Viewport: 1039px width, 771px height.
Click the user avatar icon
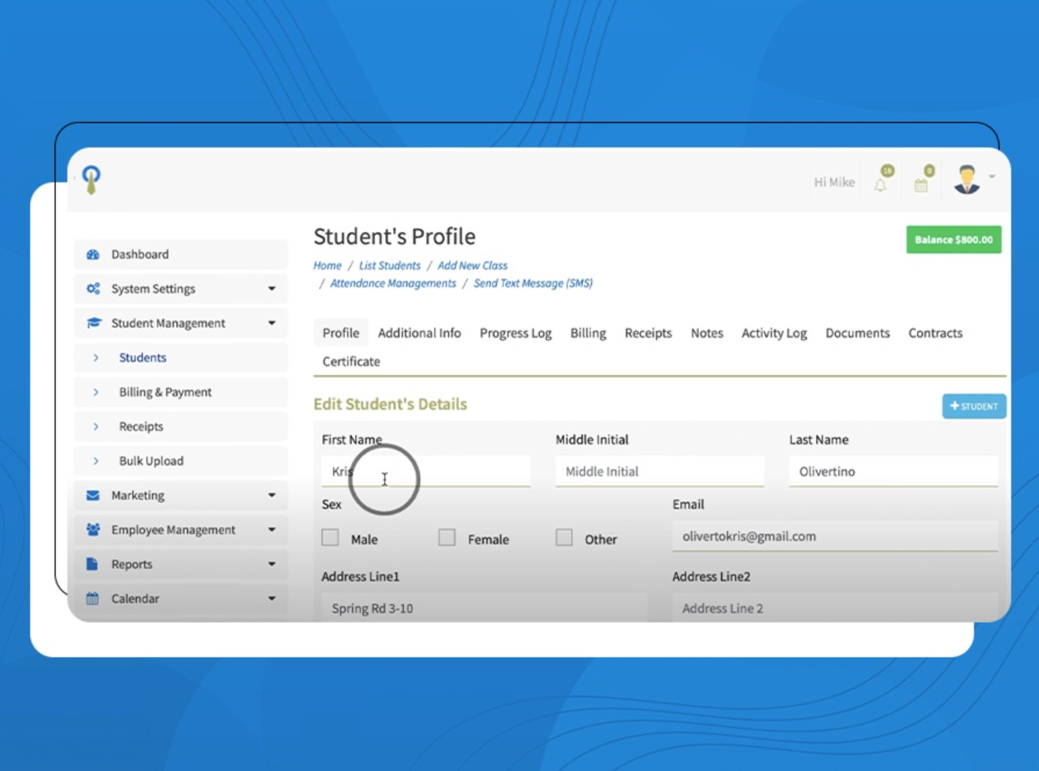tap(966, 179)
